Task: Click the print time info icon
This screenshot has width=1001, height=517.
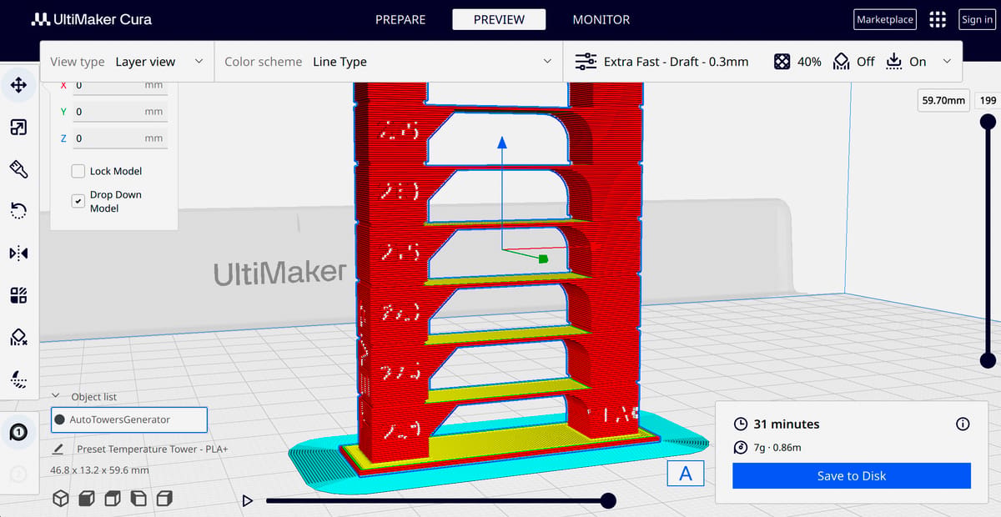Action: click(963, 424)
